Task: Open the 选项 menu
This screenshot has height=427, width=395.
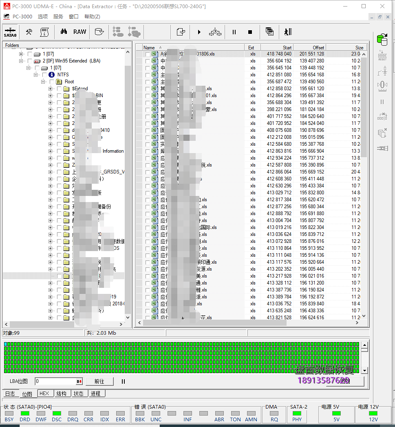Action: pyautogui.click(x=43, y=17)
